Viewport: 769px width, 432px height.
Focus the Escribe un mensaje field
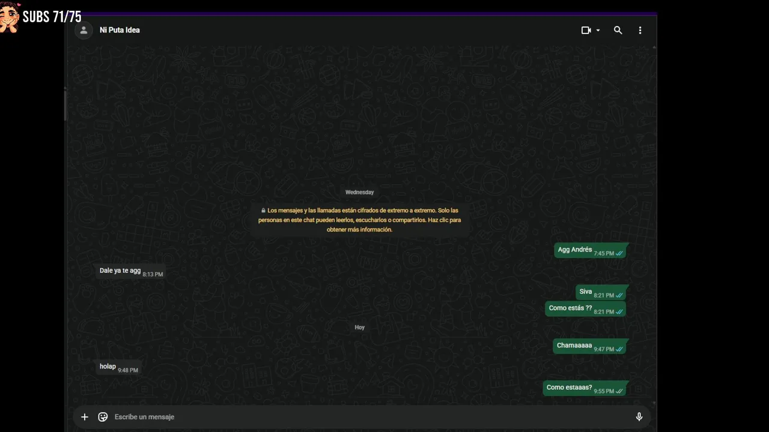tap(369, 417)
